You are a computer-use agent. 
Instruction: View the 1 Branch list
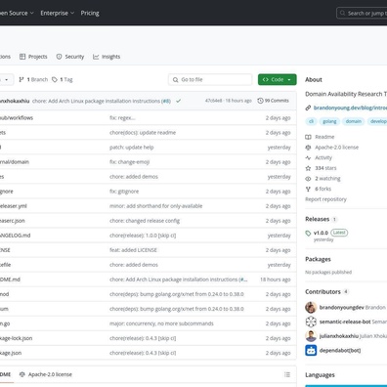tap(33, 79)
